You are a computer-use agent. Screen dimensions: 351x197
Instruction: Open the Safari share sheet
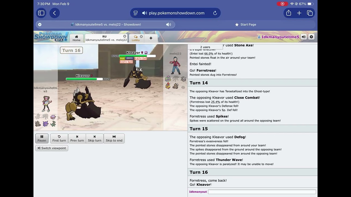click(288, 13)
